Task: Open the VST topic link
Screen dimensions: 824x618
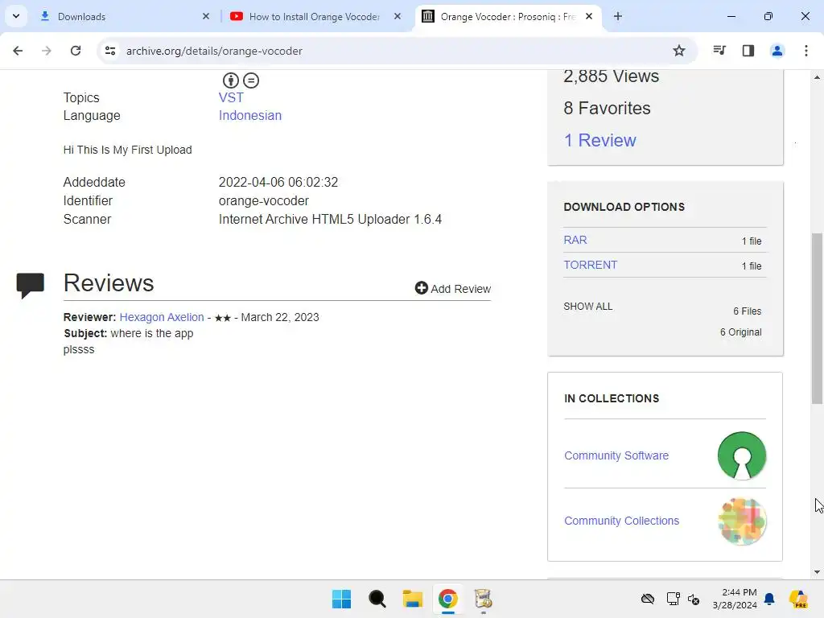Action: (x=231, y=97)
